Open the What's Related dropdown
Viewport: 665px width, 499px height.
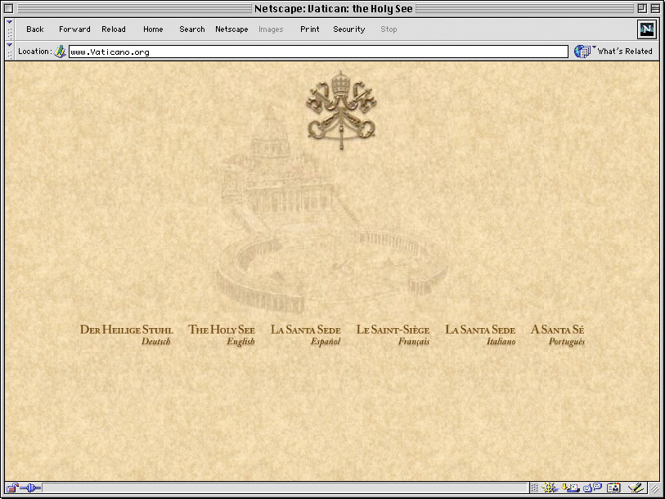615,52
